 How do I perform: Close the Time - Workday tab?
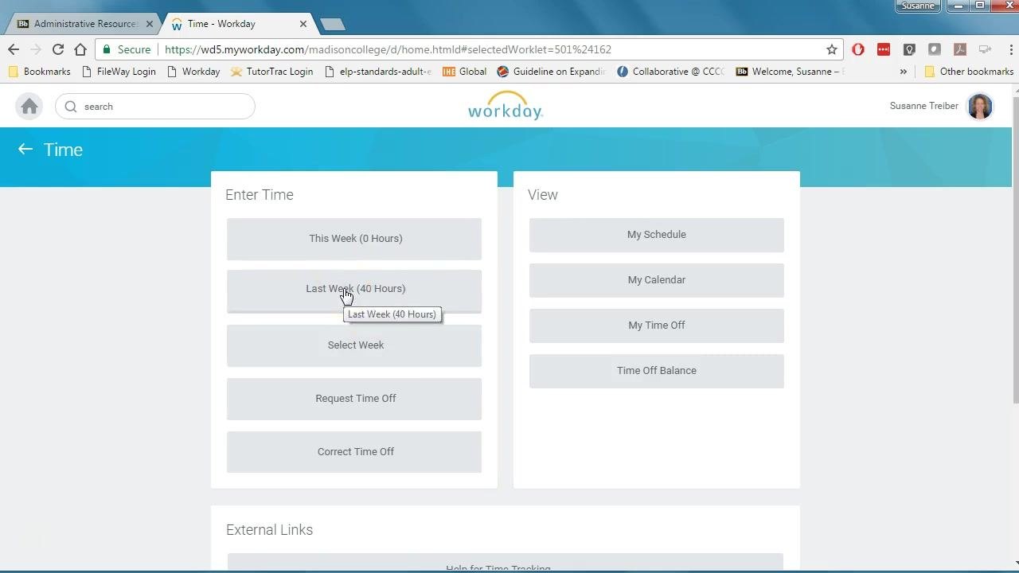click(303, 24)
